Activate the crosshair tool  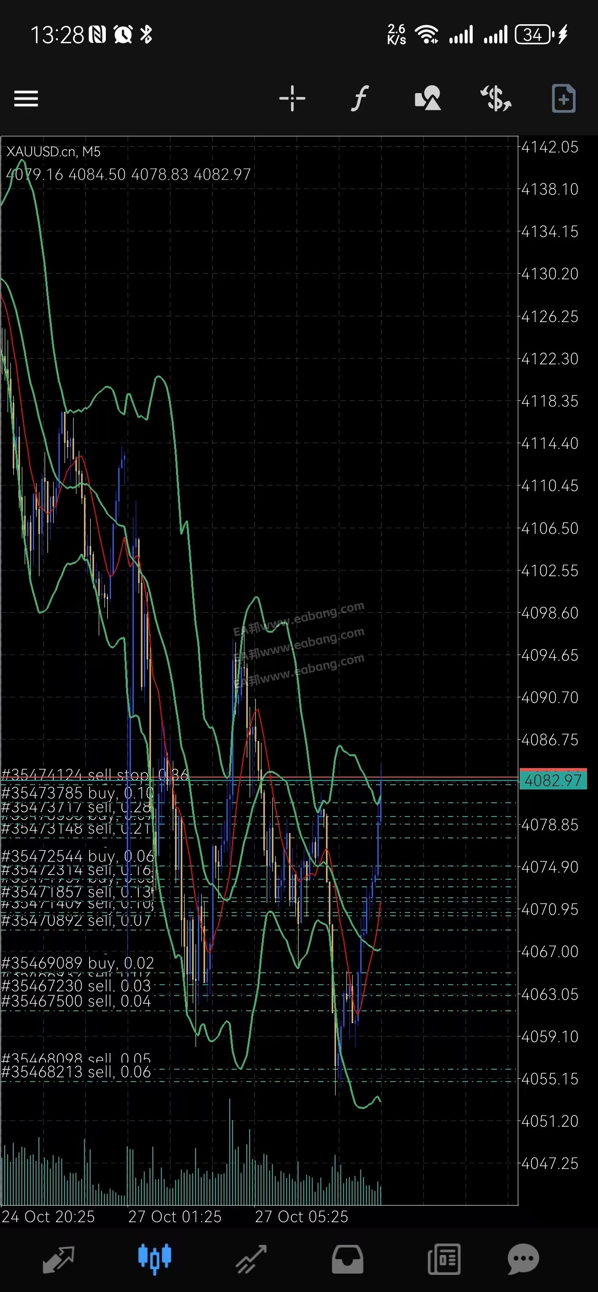pos(292,98)
